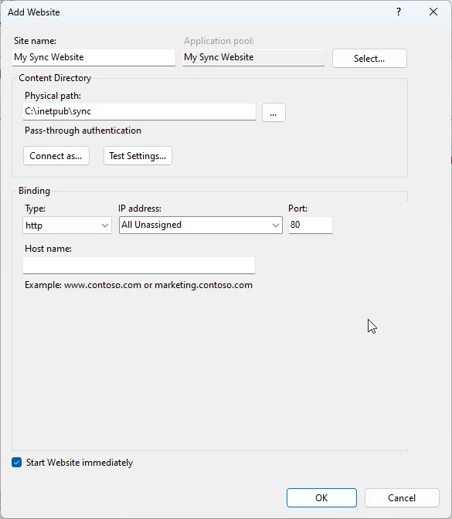
Task: Click the Cancel button
Action: (x=402, y=497)
